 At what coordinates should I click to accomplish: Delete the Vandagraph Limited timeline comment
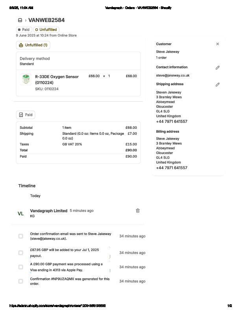click(x=138, y=211)
